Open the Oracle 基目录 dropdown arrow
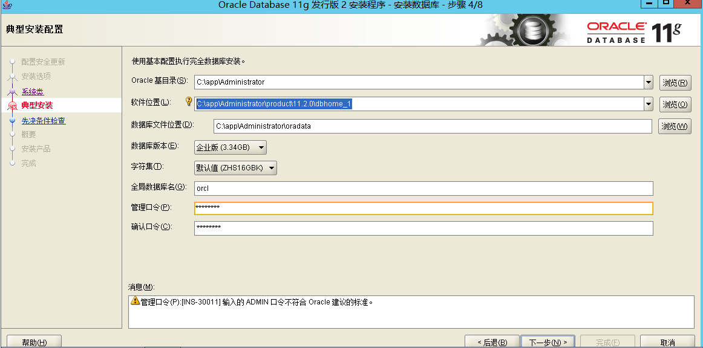Image resolution: width=703 pixels, height=348 pixels. point(649,82)
